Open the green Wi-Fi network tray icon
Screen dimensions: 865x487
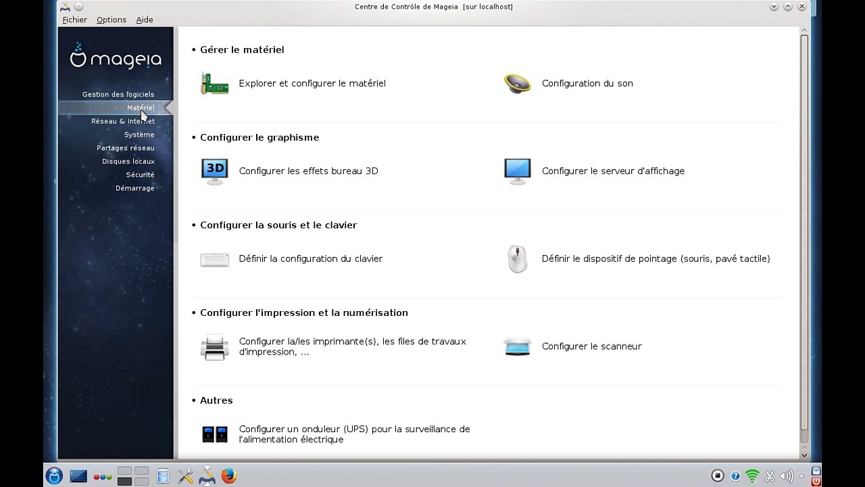[x=752, y=476]
